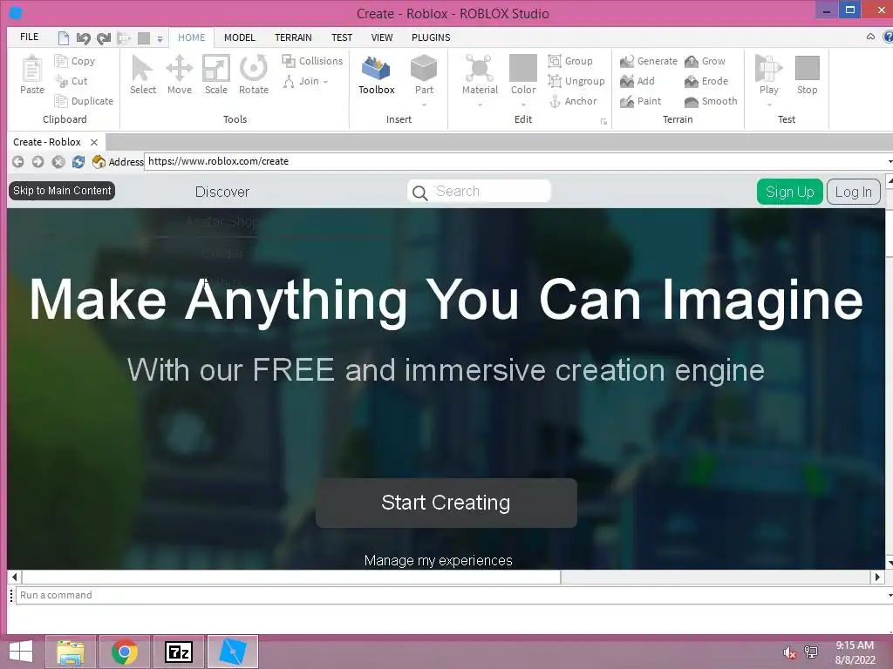
Task: Insert a Part
Action: coord(424,75)
